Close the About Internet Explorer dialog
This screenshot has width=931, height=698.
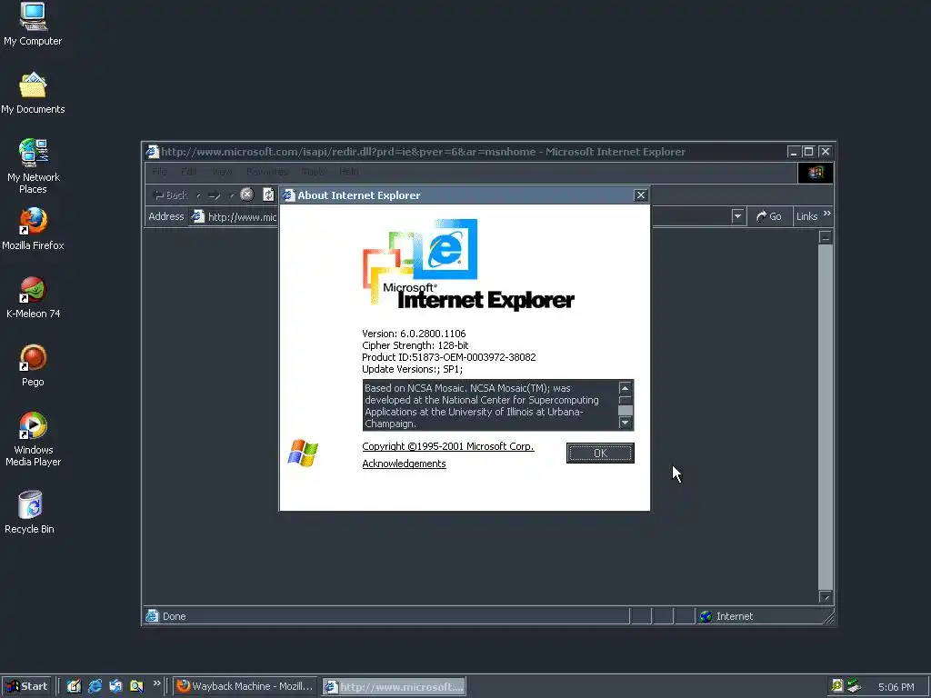[x=641, y=195]
